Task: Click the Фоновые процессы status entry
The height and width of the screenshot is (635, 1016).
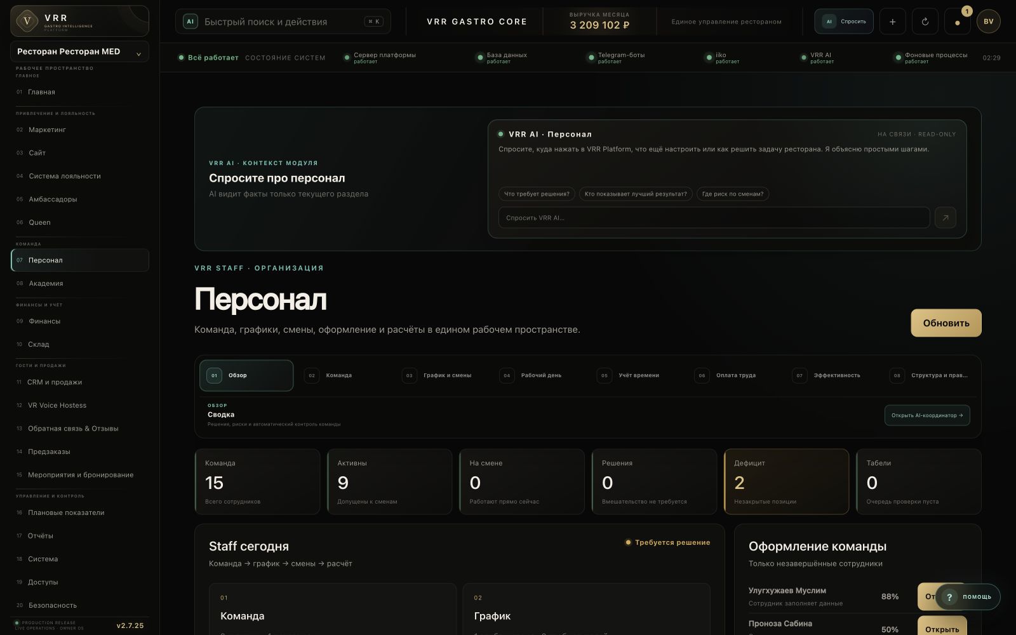Action: point(931,58)
